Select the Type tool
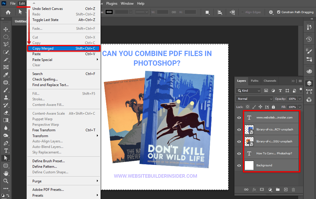 click(6, 151)
